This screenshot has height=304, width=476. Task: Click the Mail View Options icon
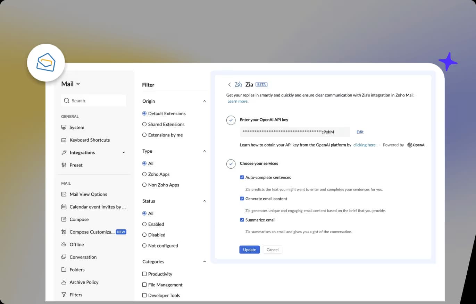point(64,194)
